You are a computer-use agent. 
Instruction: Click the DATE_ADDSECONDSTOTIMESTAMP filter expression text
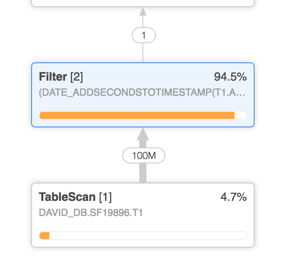142,94
